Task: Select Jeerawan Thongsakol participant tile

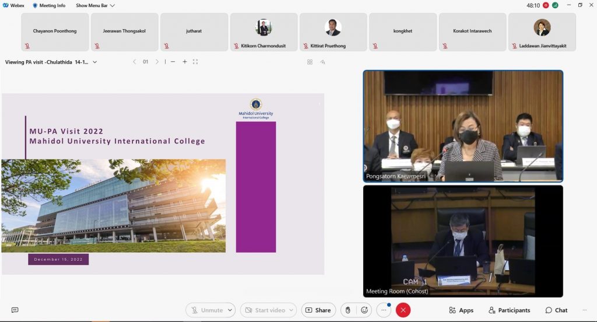Action: point(125,32)
